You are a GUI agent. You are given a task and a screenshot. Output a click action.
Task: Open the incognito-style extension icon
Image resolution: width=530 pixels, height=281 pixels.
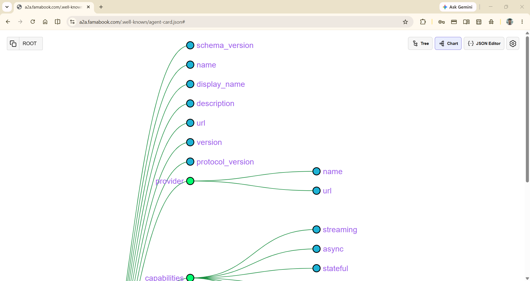(491, 22)
